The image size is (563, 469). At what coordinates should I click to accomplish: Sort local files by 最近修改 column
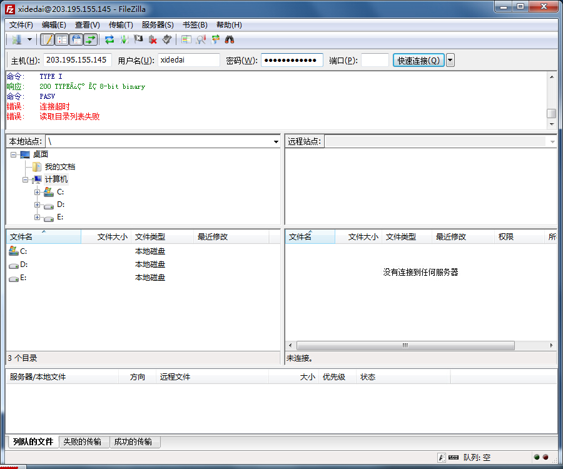(x=231, y=237)
